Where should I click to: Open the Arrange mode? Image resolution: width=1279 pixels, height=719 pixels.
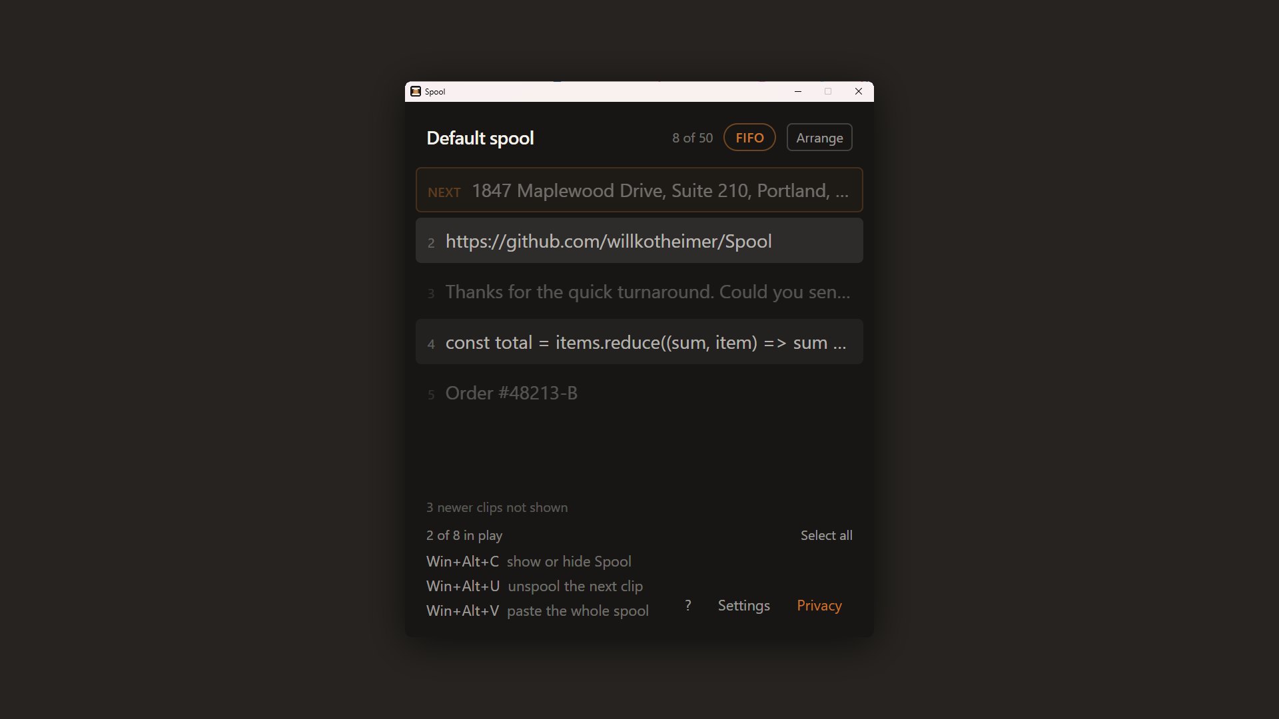819,137
